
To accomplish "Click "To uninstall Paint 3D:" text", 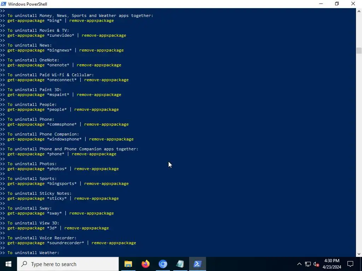I will 35,90.
